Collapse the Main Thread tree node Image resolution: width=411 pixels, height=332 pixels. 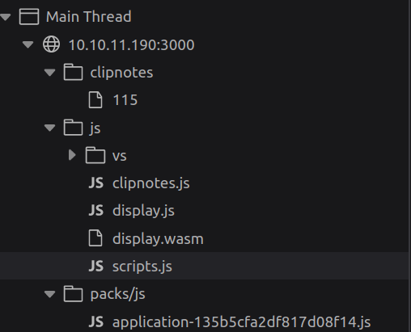click(x=6, y=17)
